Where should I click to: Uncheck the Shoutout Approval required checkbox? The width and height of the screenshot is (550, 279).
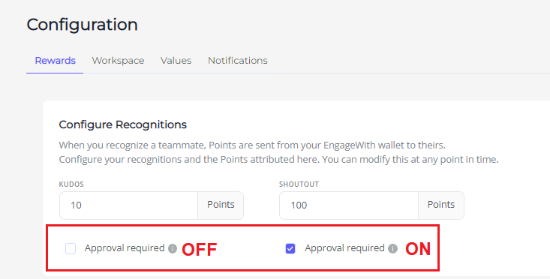tap(290, 248)
